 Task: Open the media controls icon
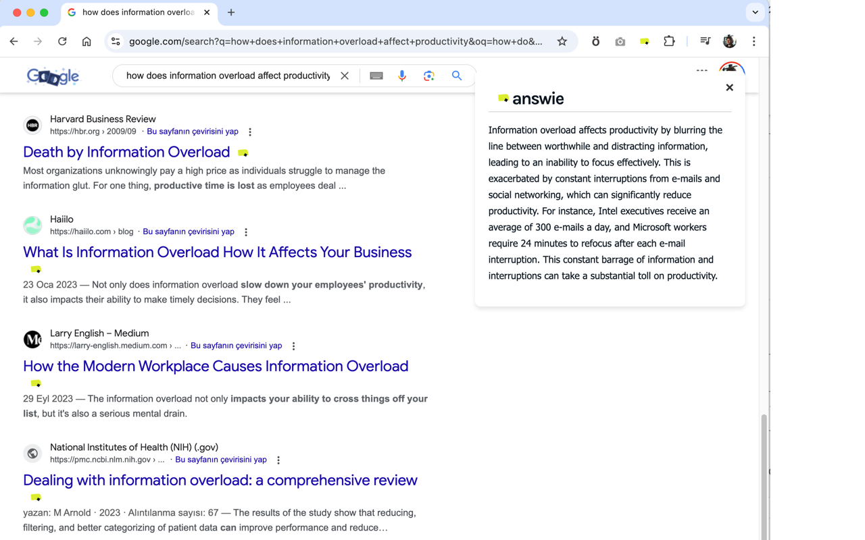point(705,41)
